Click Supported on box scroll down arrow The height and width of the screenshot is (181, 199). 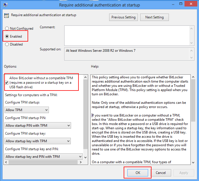192,58
